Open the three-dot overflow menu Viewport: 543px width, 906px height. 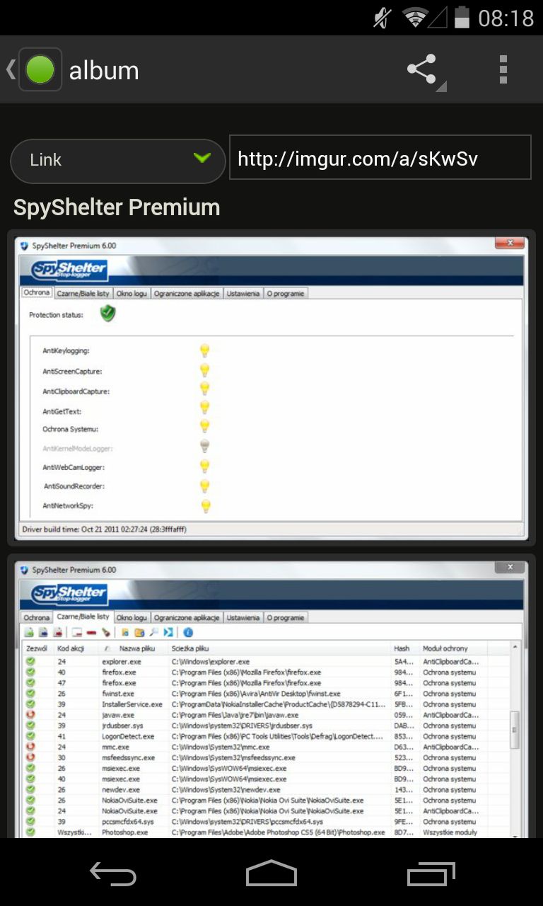point(503,69)
